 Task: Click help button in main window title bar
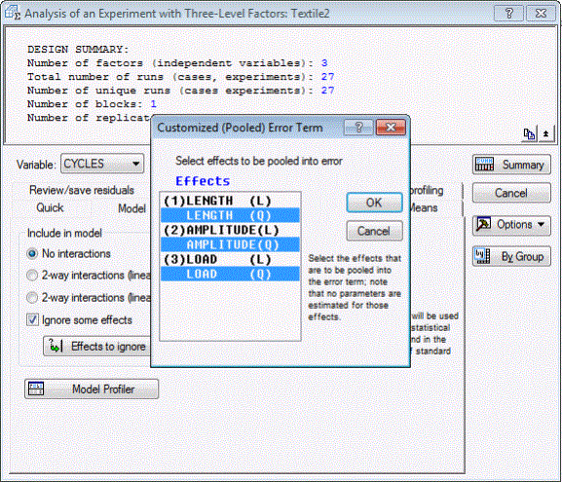[x=509, y=14]
